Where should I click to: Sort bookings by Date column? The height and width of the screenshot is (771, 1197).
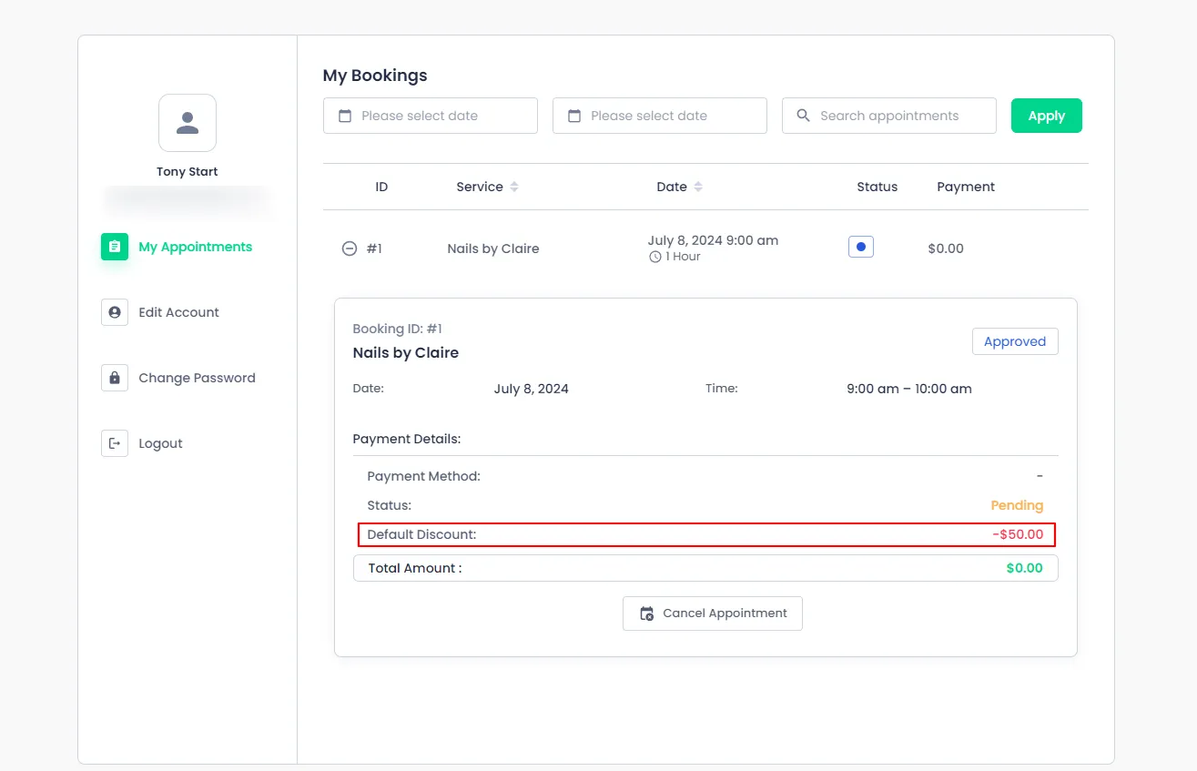coord(698,187)
